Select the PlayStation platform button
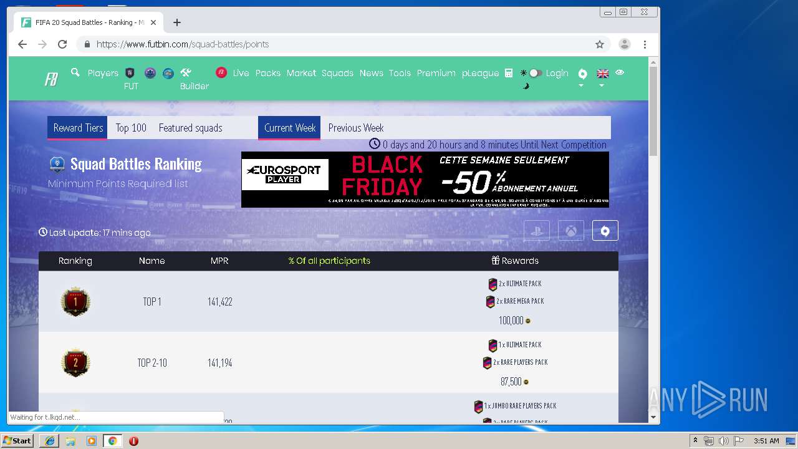798x449 pixels. pos(537,230)
